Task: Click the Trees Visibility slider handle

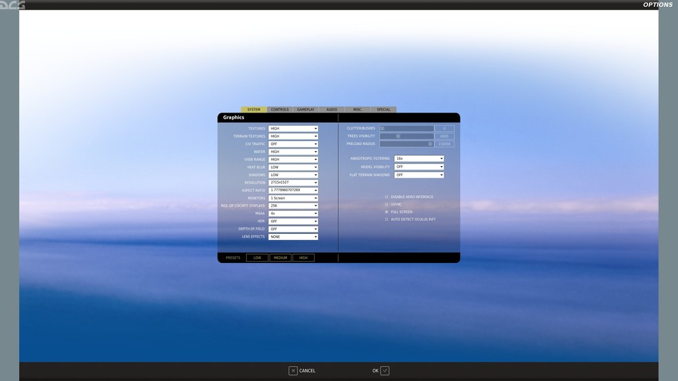Action: [x=398, y=136]
